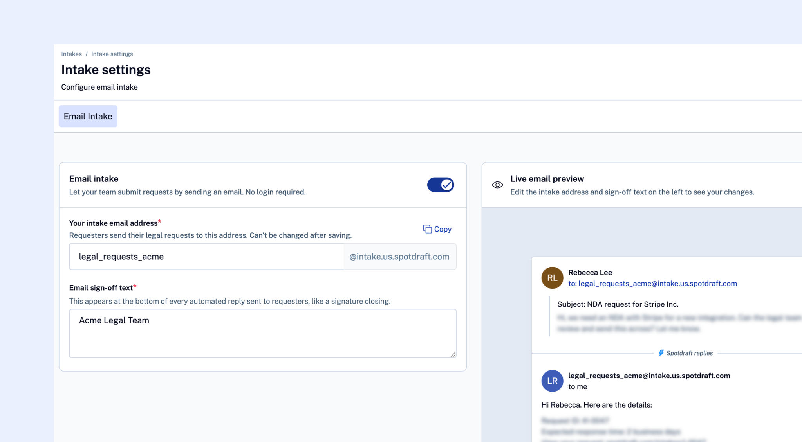Click the Rebecca Lee sender name
802x442 pixels.
tap(590, 273)
